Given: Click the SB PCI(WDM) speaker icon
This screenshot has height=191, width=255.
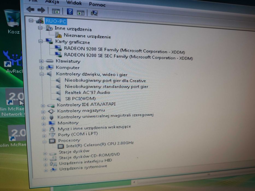Looking at the screenshot, I should pyautogui.click(x=58, y=99).
